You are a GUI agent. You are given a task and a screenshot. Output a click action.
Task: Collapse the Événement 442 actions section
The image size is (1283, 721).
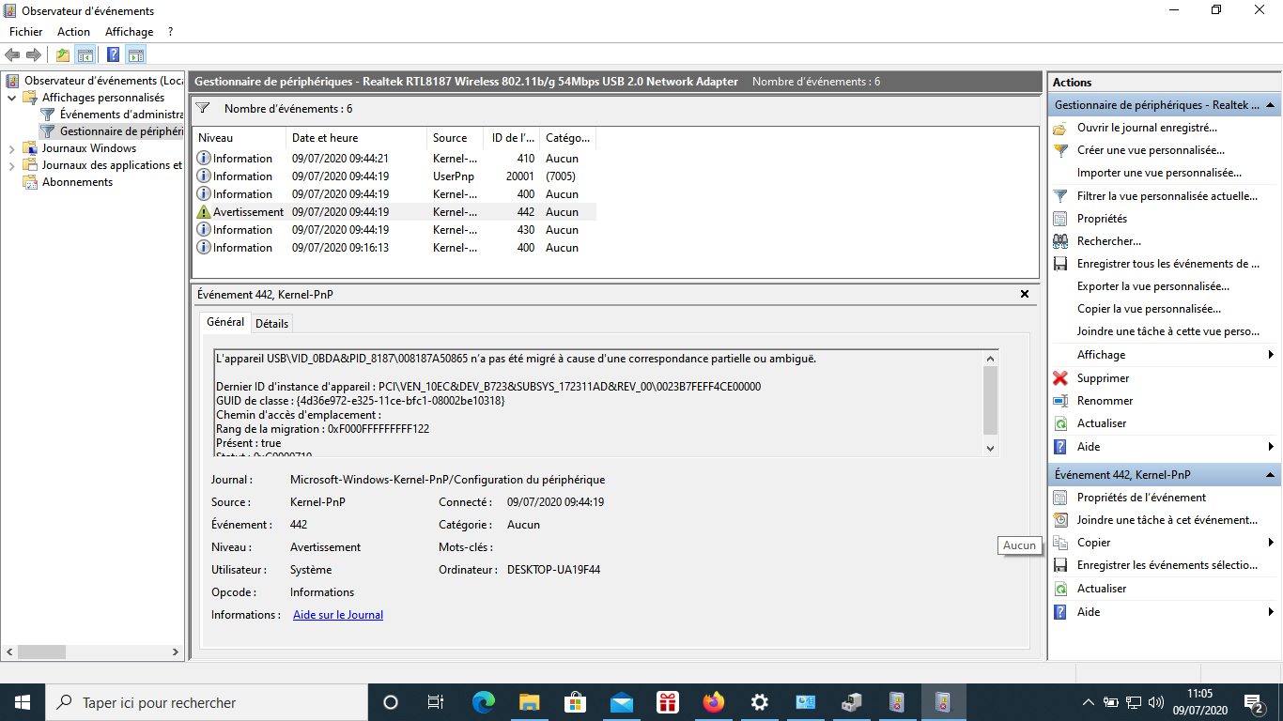pos(1271,475)
